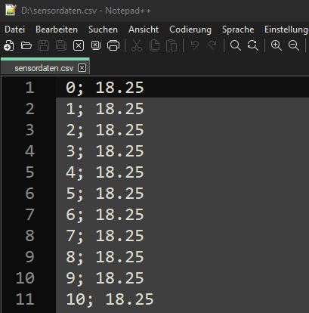309x313 pixels.
Task: Open a file using folder icon
Action: click(x=26, y=45)
